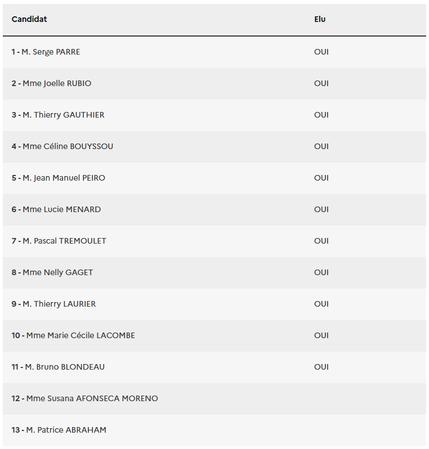Image resolution: width=429 pixels, height=449 pixels.
Task: Click OUI status for Bruno BLONDEAU
Action: (x=321, y=367)
